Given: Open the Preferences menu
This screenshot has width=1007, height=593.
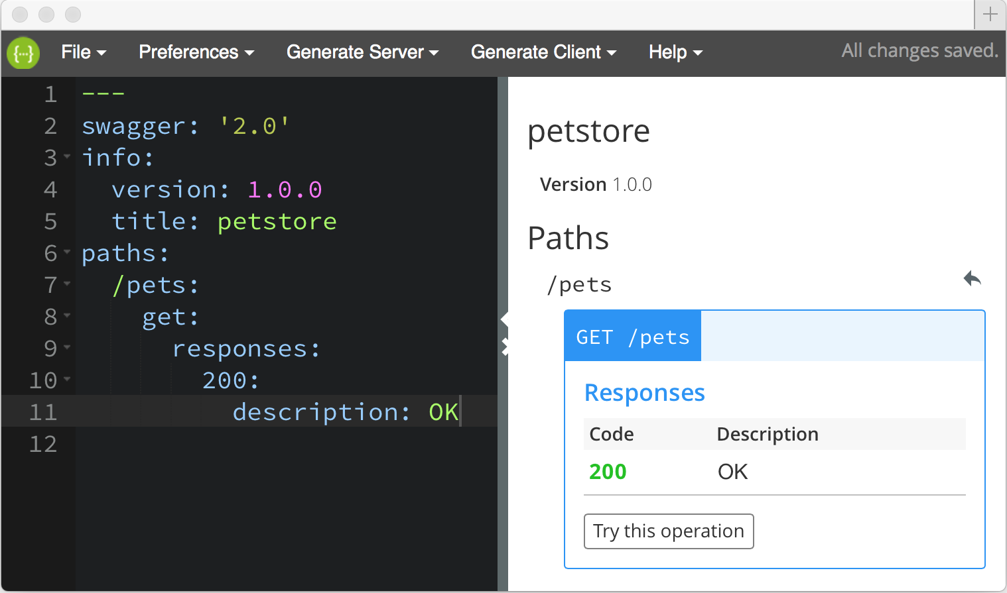Looking at the screenshot, I should click(196, 52).
